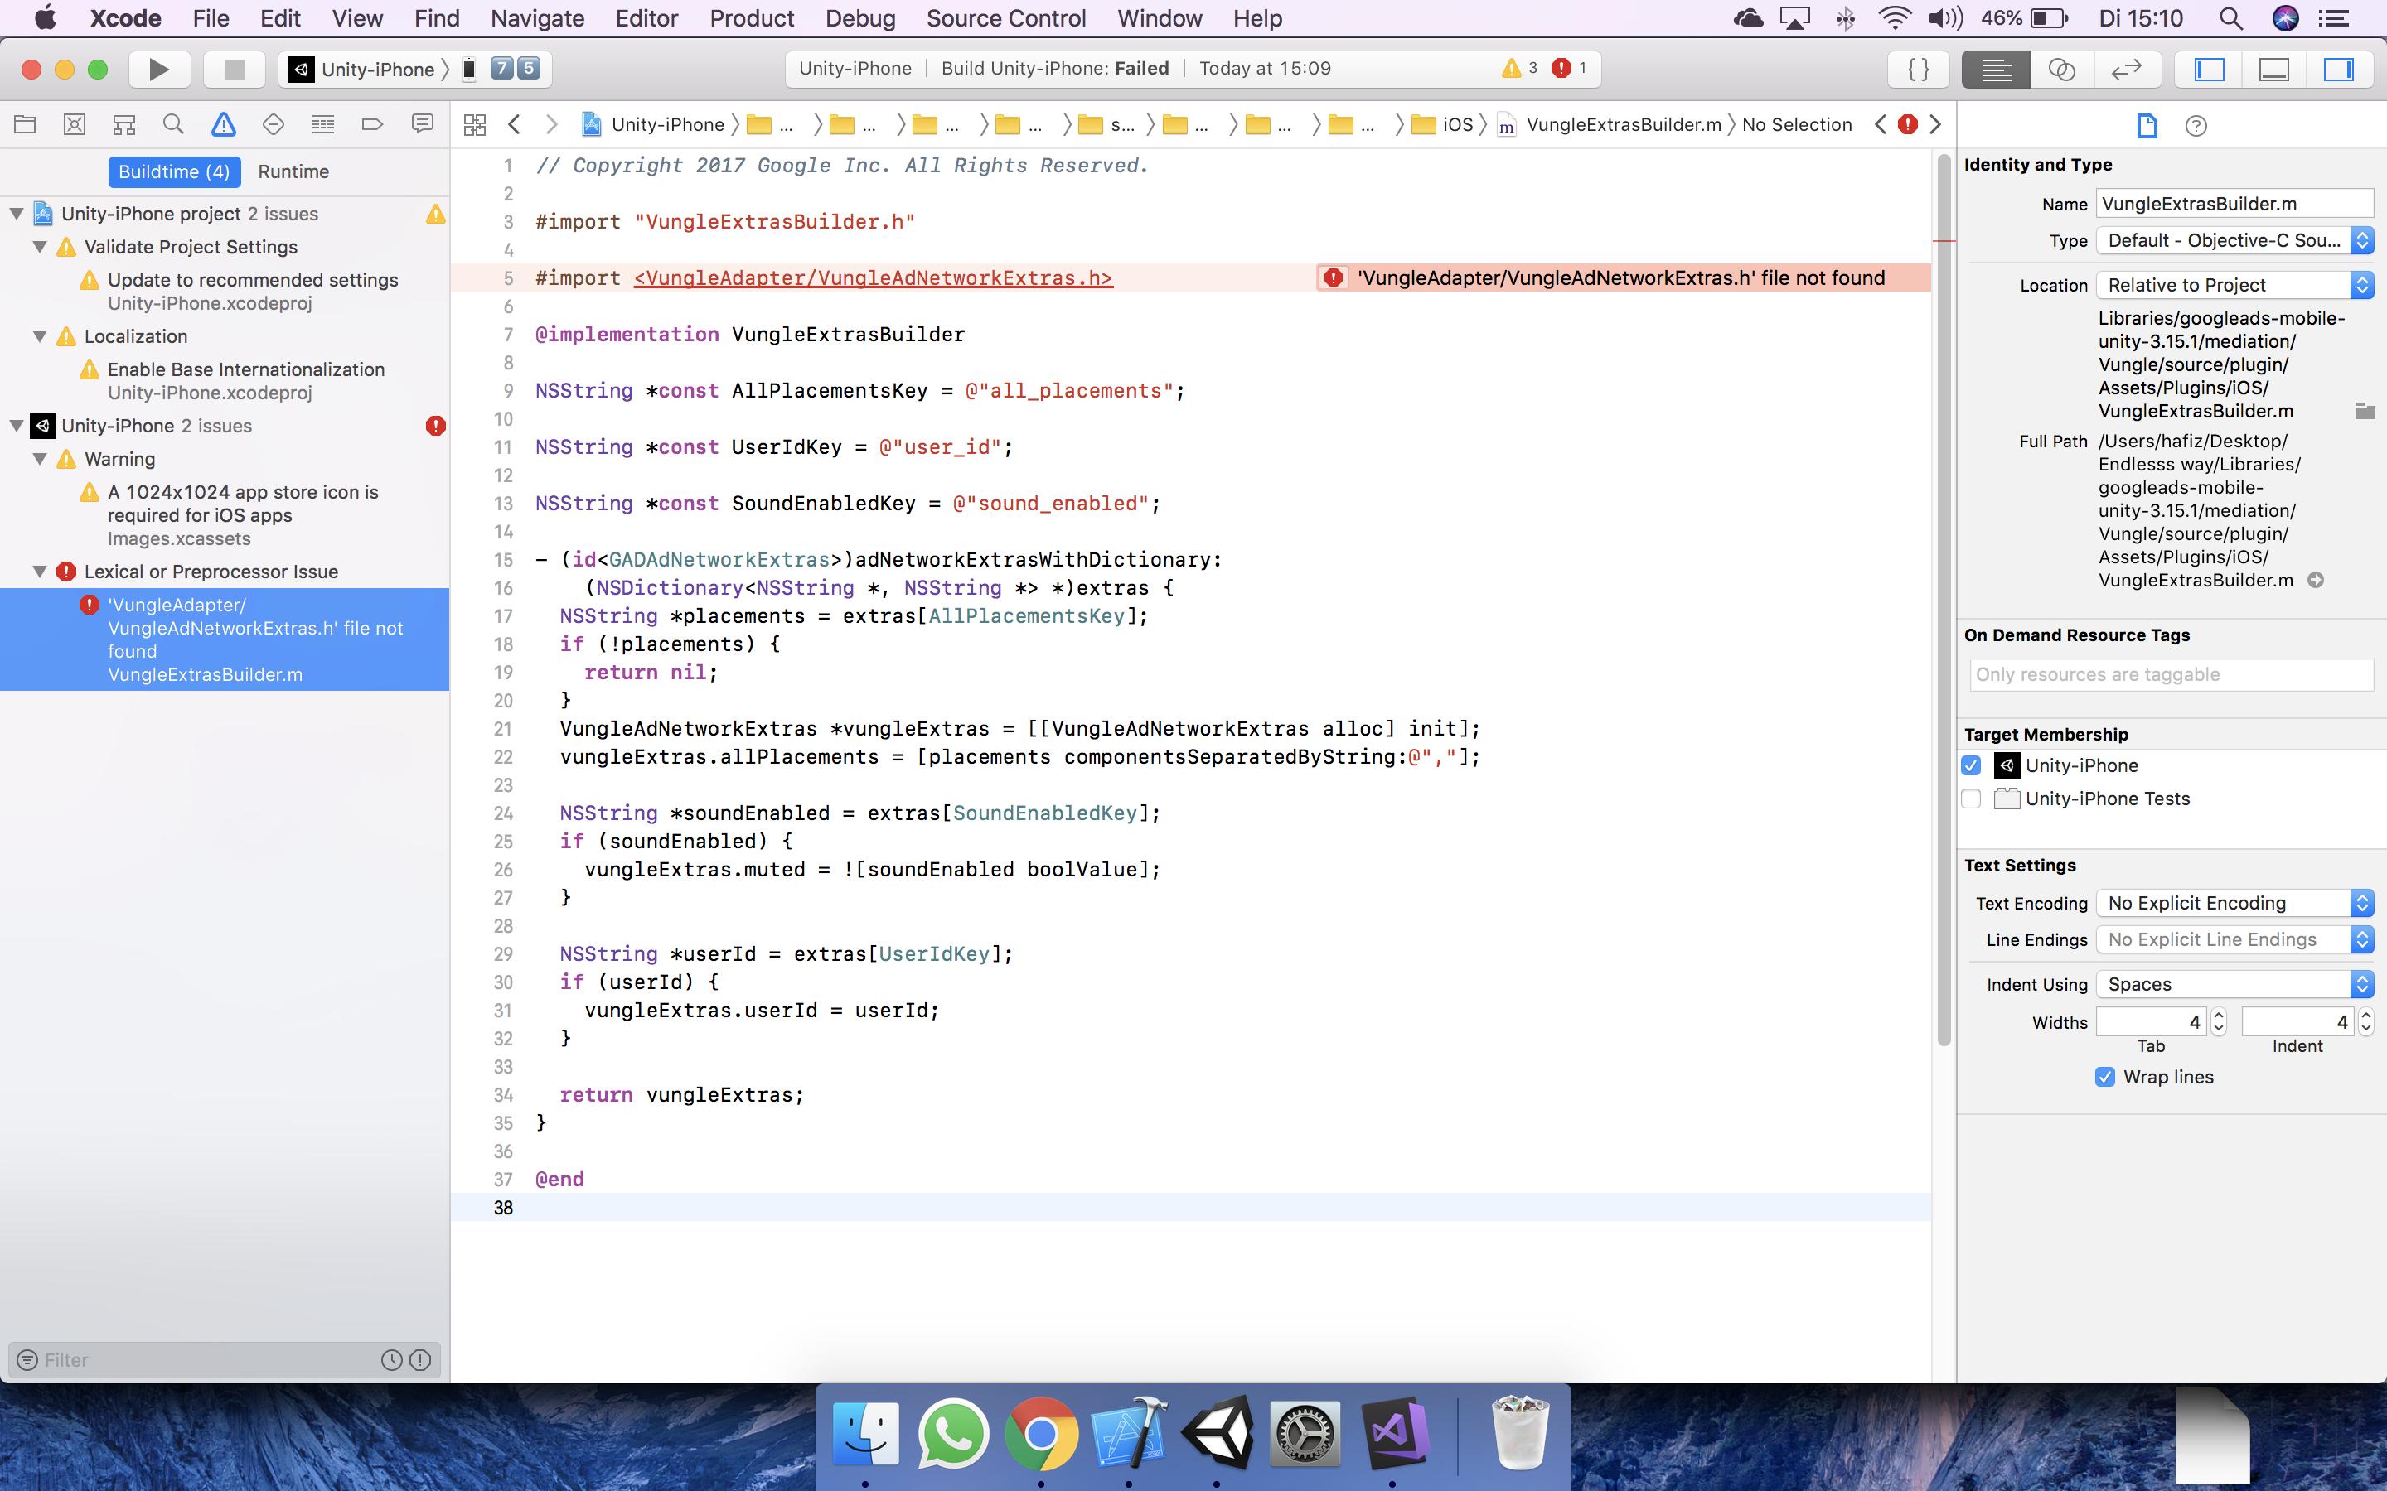This screenshot has height=1491, width=2387.
Task: Increase Tab width using the stepper
Action: pos(2217,1016)
